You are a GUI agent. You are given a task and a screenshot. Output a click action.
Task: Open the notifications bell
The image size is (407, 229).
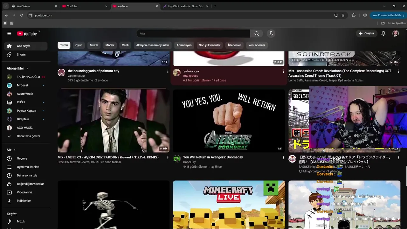[x=383, y=33]
